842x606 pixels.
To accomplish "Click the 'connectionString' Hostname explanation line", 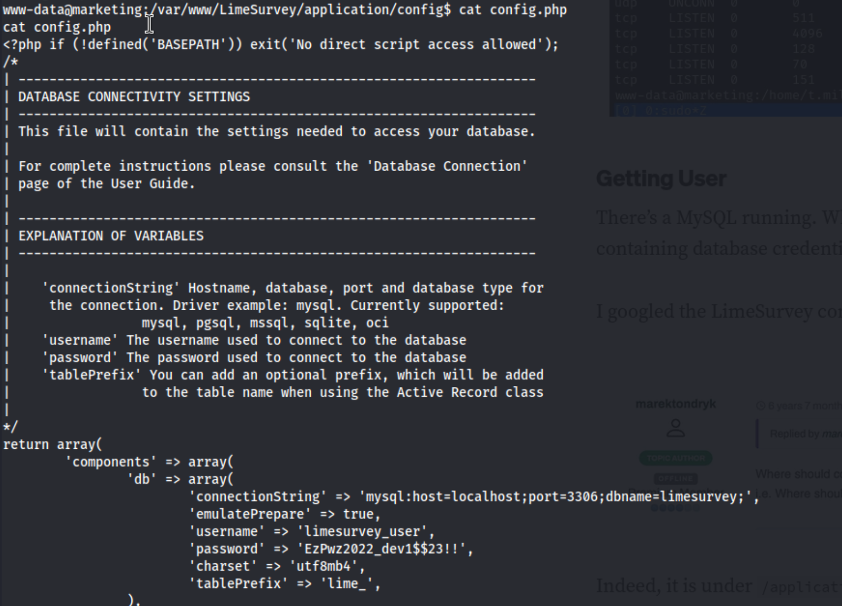I will click(x=293, y=288).
